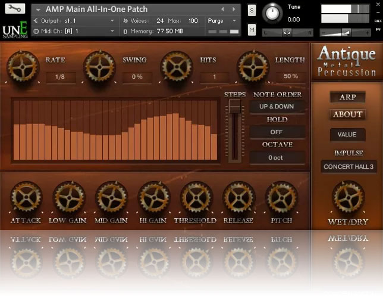
Task: Click the Swing 0 % value field
Action: pos(137,77)
